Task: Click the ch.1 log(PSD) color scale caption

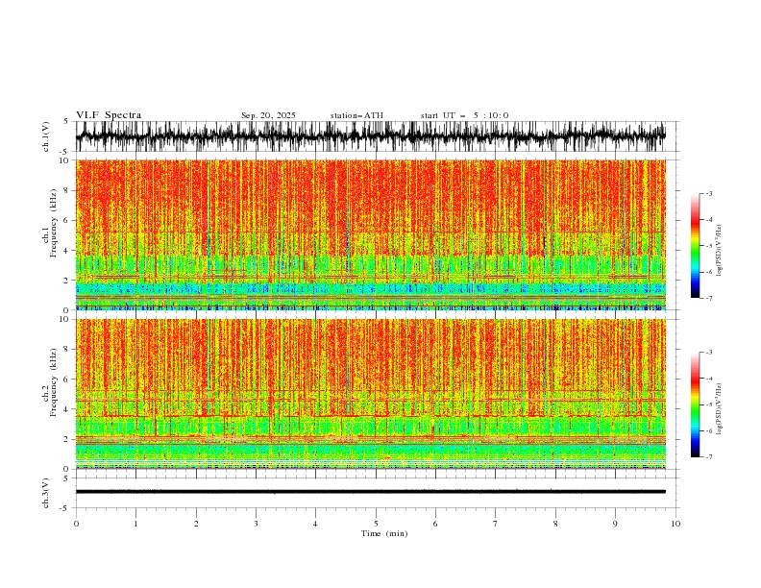Action: point(720,251)
